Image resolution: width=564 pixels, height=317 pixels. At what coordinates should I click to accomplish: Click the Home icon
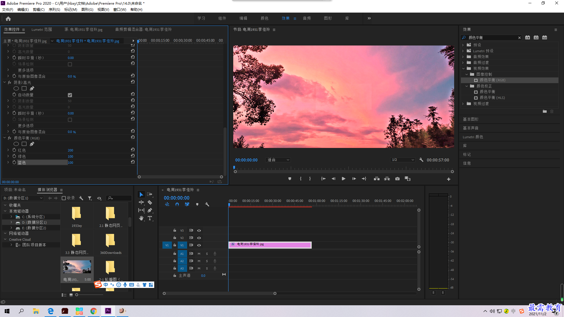(8, 18)
